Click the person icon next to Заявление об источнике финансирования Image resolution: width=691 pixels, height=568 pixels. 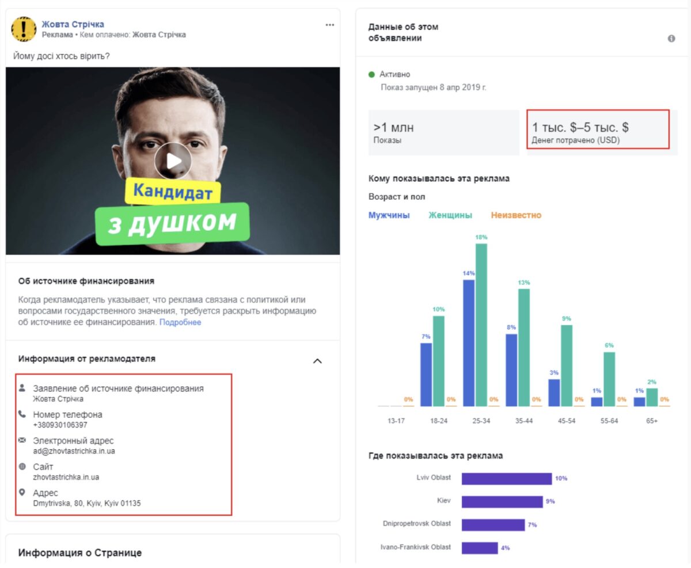(22, 388)
